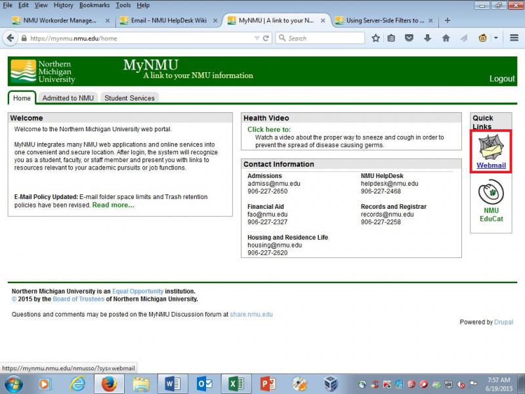The height and width of the screenshot is (394, 525).
Task: Bookmark this page with the star icon
Action: (x=375, y=38)
